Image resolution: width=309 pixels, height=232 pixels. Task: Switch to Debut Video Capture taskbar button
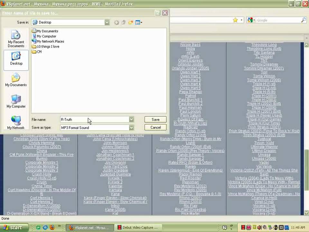(138, 228)
